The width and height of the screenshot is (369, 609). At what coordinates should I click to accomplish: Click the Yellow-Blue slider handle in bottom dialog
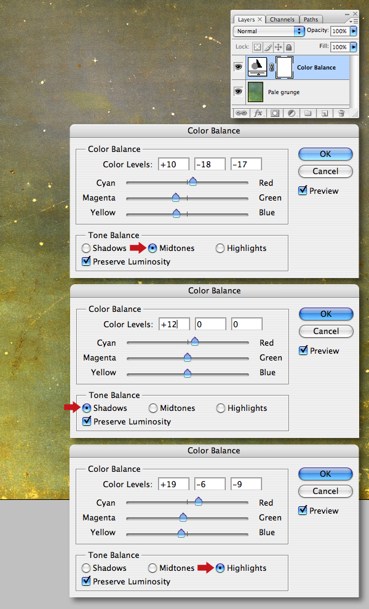(181, 533)
